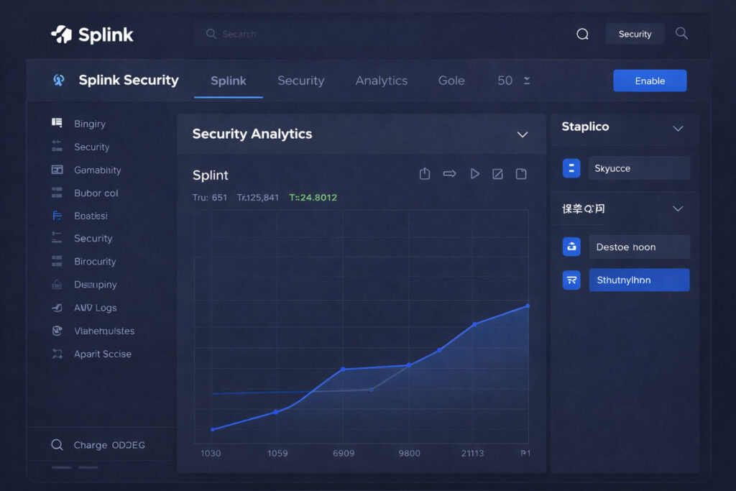Viewport: 736px width, 491px height.
Task: Click the edit icon above the chart
Action: point(497,173)
